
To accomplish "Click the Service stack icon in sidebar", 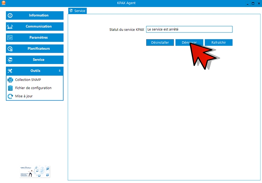I will [x=10, y=60].
